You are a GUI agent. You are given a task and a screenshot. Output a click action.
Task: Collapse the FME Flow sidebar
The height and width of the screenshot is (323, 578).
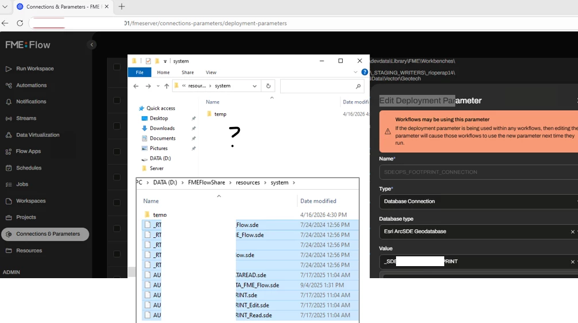click(x=91, y=45)
